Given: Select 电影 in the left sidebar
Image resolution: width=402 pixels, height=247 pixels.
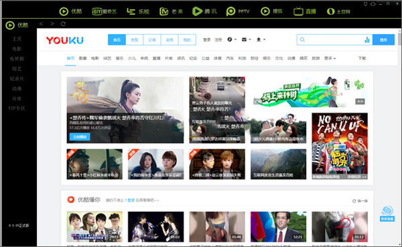Looking at the screenshot, I should pyautogui.click(x=17, y=49).
